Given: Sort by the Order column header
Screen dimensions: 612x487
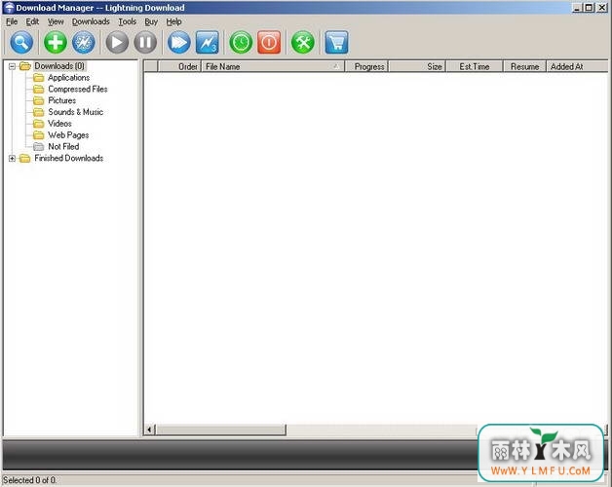Looking at the screenshot, I should click(179, 67).
